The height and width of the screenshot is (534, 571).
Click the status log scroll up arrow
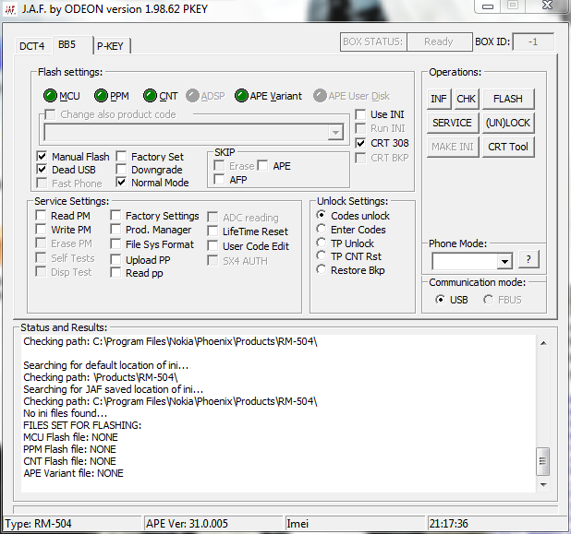point(543,343)
